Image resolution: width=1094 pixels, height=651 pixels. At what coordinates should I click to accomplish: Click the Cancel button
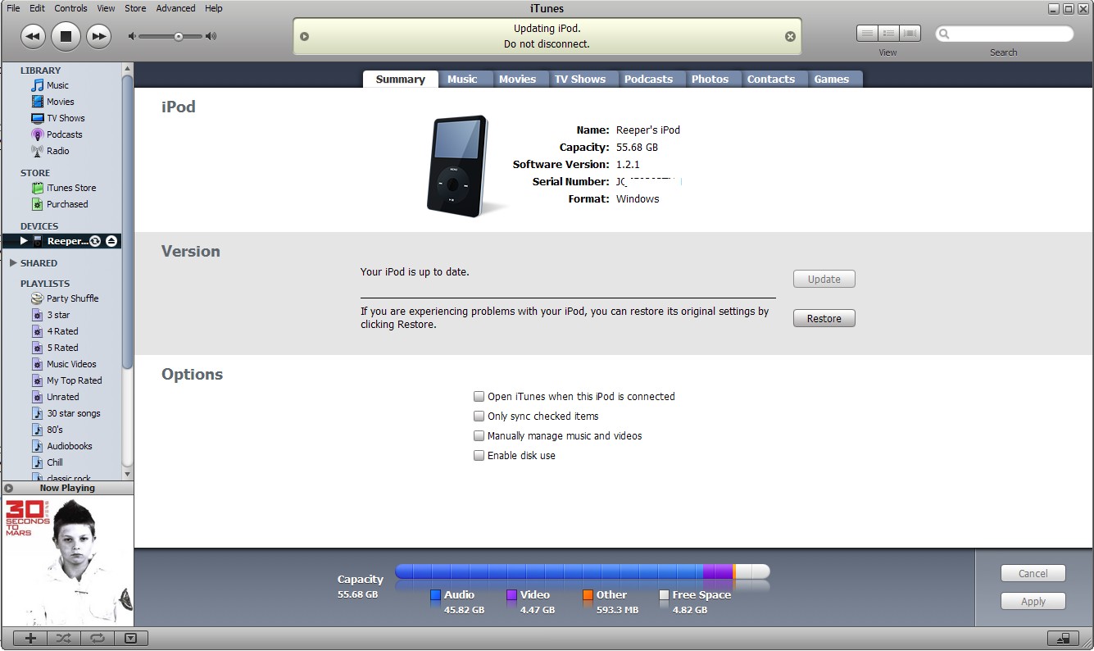click(x=1033, y=573)
